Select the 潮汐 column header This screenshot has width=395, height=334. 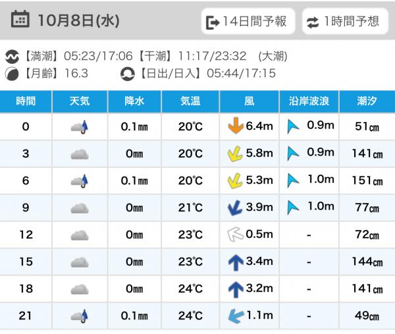point(367,101)
